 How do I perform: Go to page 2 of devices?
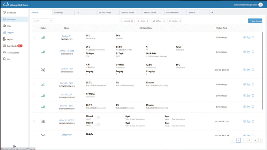(x=244, y=140)
